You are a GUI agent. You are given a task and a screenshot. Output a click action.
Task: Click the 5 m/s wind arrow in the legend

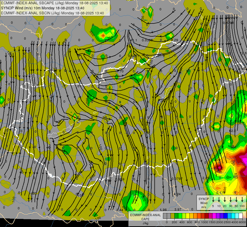click(x=213, y=199)
